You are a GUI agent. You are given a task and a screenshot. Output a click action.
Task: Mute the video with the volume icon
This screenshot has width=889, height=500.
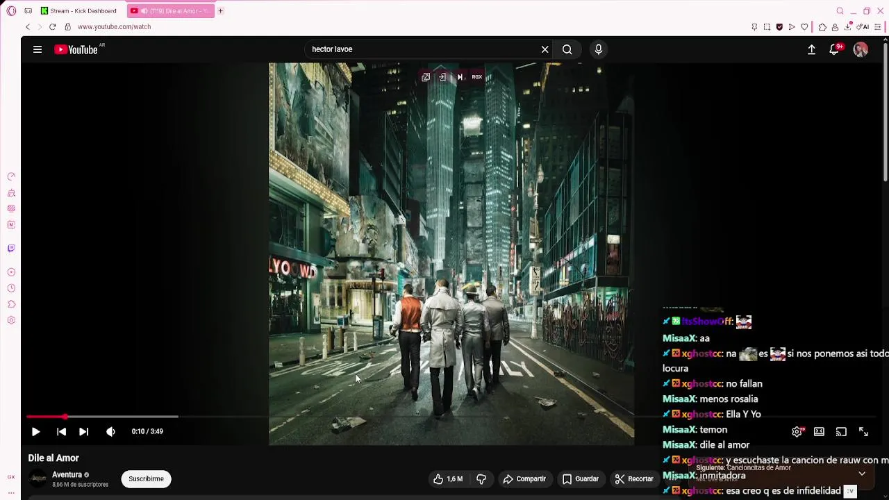coord(110,431)
